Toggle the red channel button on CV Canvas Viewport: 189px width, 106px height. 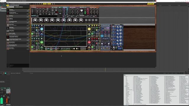tap(89, 42)
